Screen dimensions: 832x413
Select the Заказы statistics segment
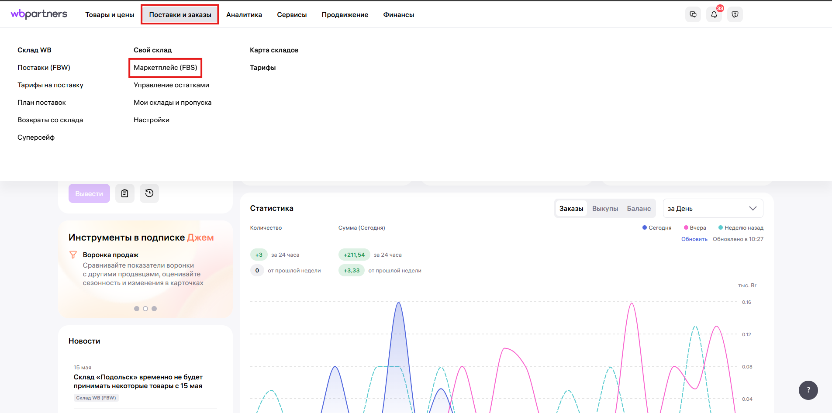click(571, 209)
